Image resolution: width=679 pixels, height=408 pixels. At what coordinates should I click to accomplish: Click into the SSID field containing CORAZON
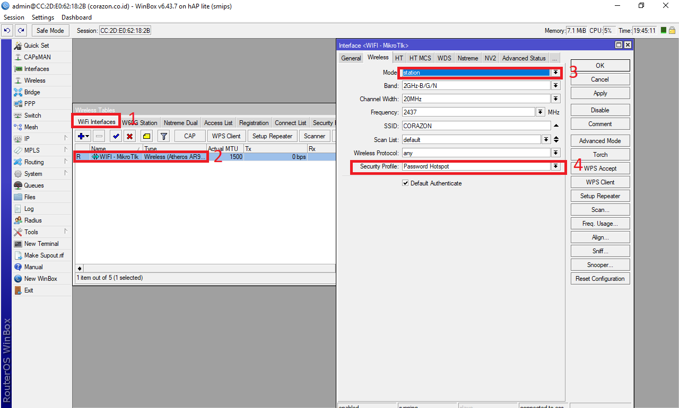(x=476, y=126)
